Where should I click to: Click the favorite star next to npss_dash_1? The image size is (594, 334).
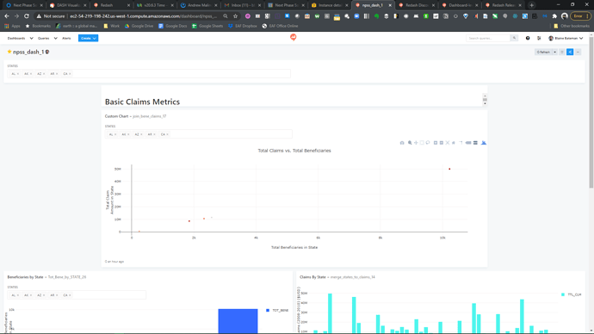(9, 52)
